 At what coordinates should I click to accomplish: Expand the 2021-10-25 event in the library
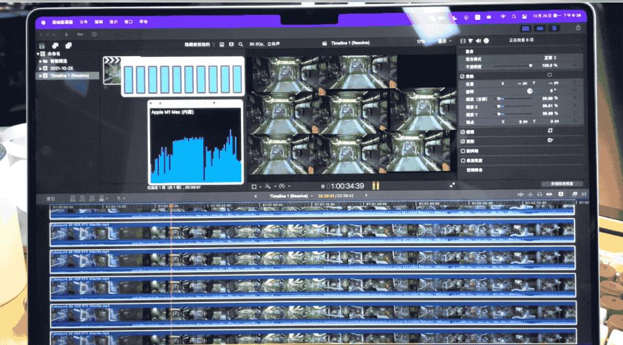[42, 67]
